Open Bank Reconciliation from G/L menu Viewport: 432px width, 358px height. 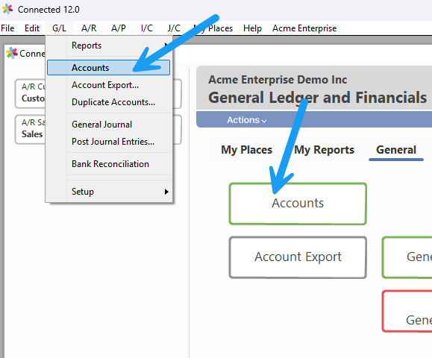coord(108,164)
